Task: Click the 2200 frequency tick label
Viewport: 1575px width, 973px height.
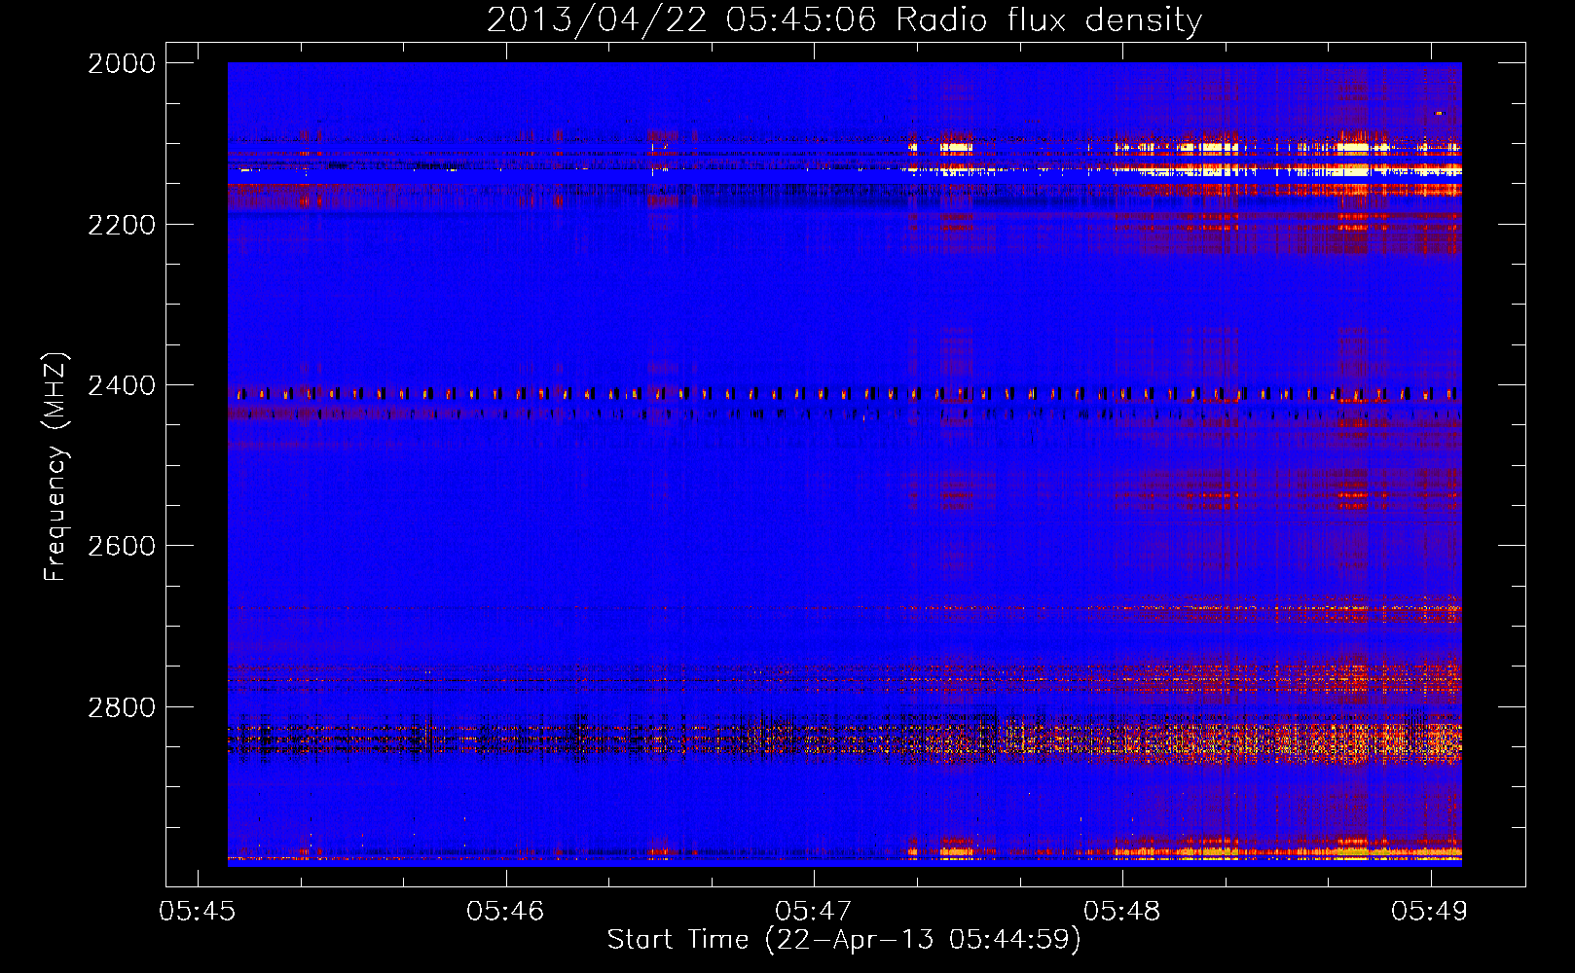Action: (x=122, y=225)
